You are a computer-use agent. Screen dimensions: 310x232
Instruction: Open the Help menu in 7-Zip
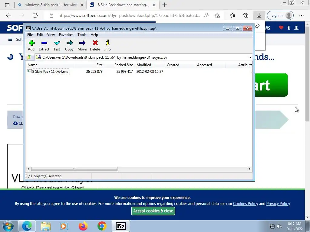[x=94, y=35]
